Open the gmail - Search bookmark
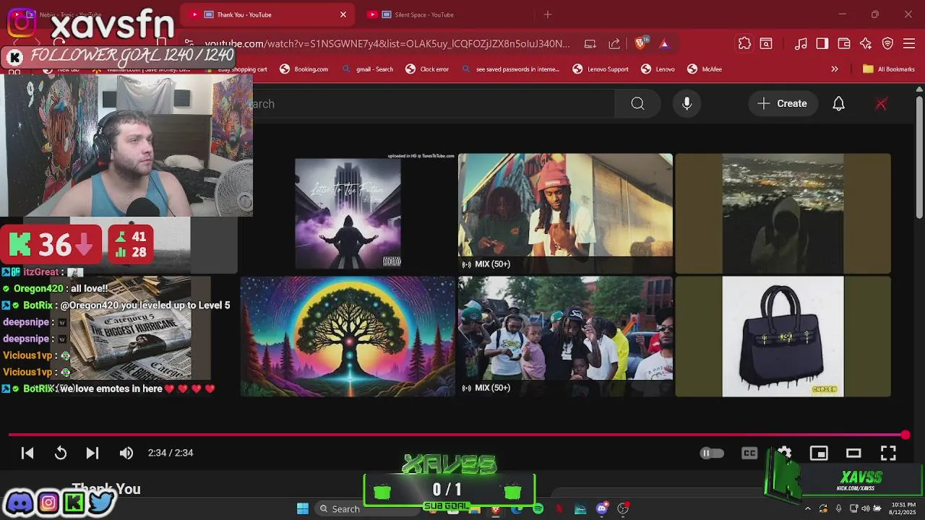 pos(368,69)
